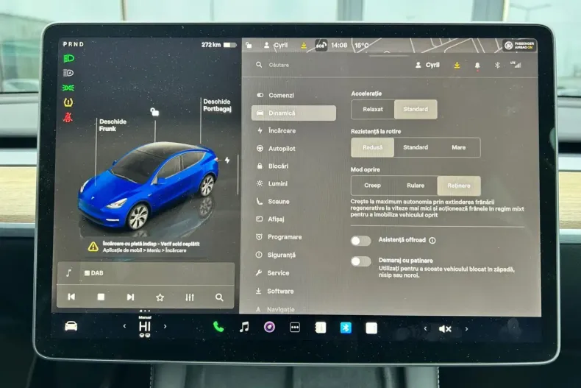Set acceleration to Relaxat
Viewport: 581px width, 388px height.
(x=373, y=109)
